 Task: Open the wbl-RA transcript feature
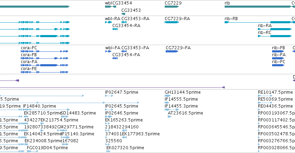(x=109, y=22)
